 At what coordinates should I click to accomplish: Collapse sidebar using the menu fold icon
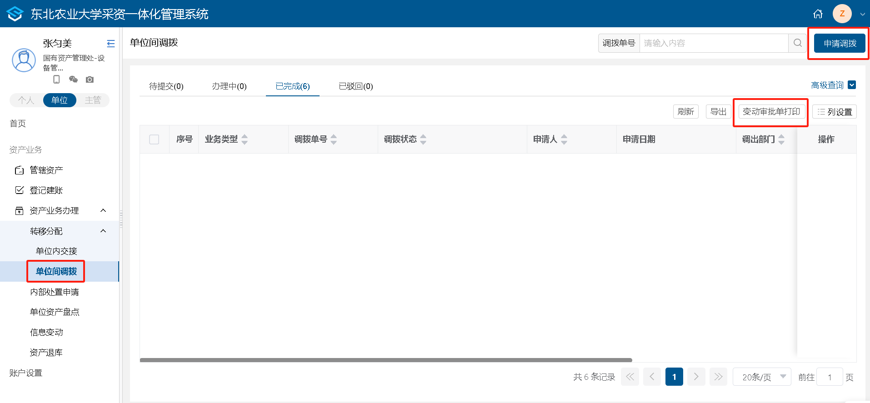pyautogui.click(x=110, y=44)
